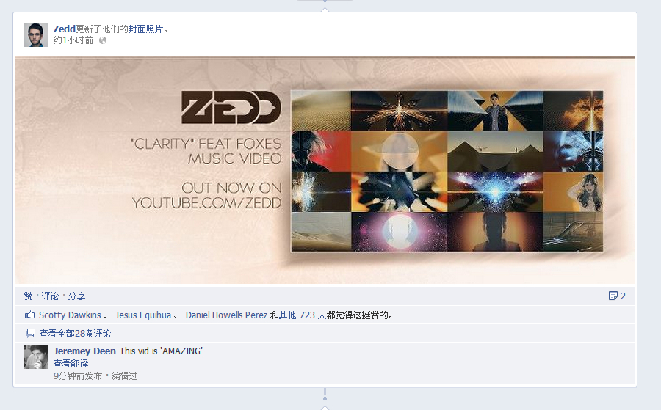The image size is (661, 410).
Task: Open Zedd's profile picture thumbnail
Action: click(x=36, y=35)
